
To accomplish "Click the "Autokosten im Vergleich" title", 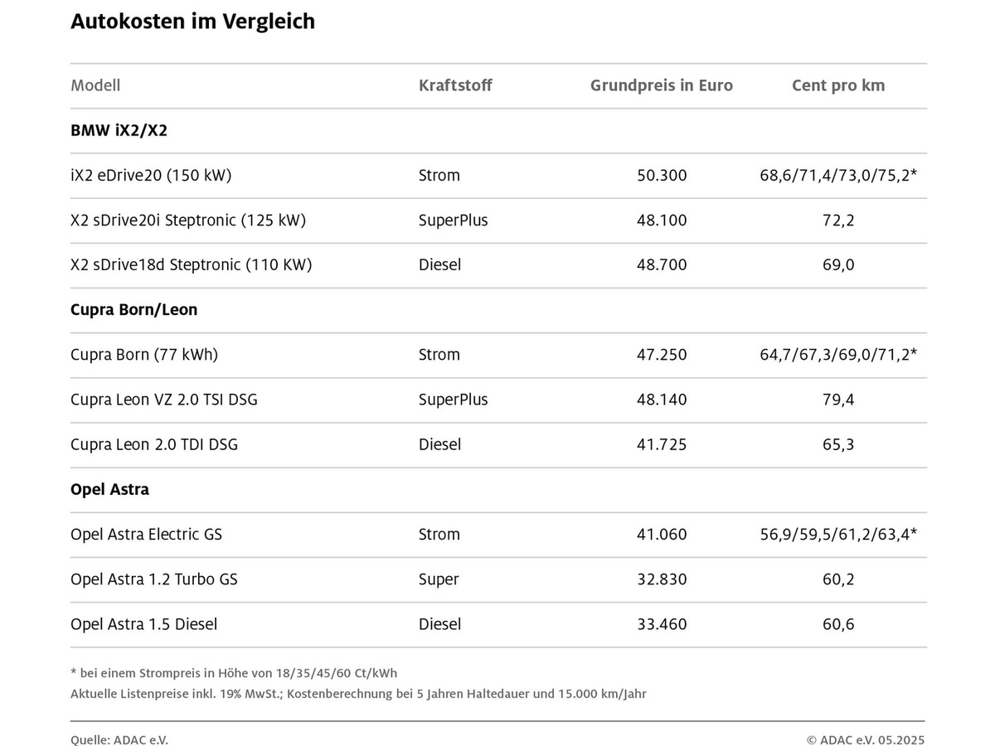I will point(192,22).
